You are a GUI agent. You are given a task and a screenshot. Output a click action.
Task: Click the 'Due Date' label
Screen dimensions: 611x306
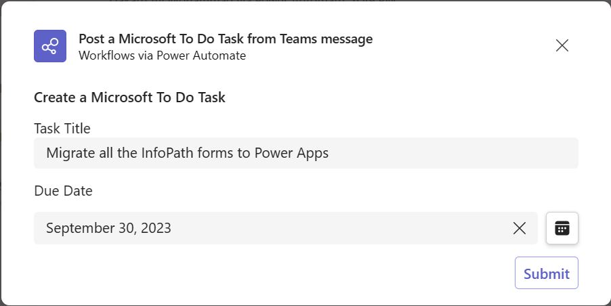coord(63,191)
